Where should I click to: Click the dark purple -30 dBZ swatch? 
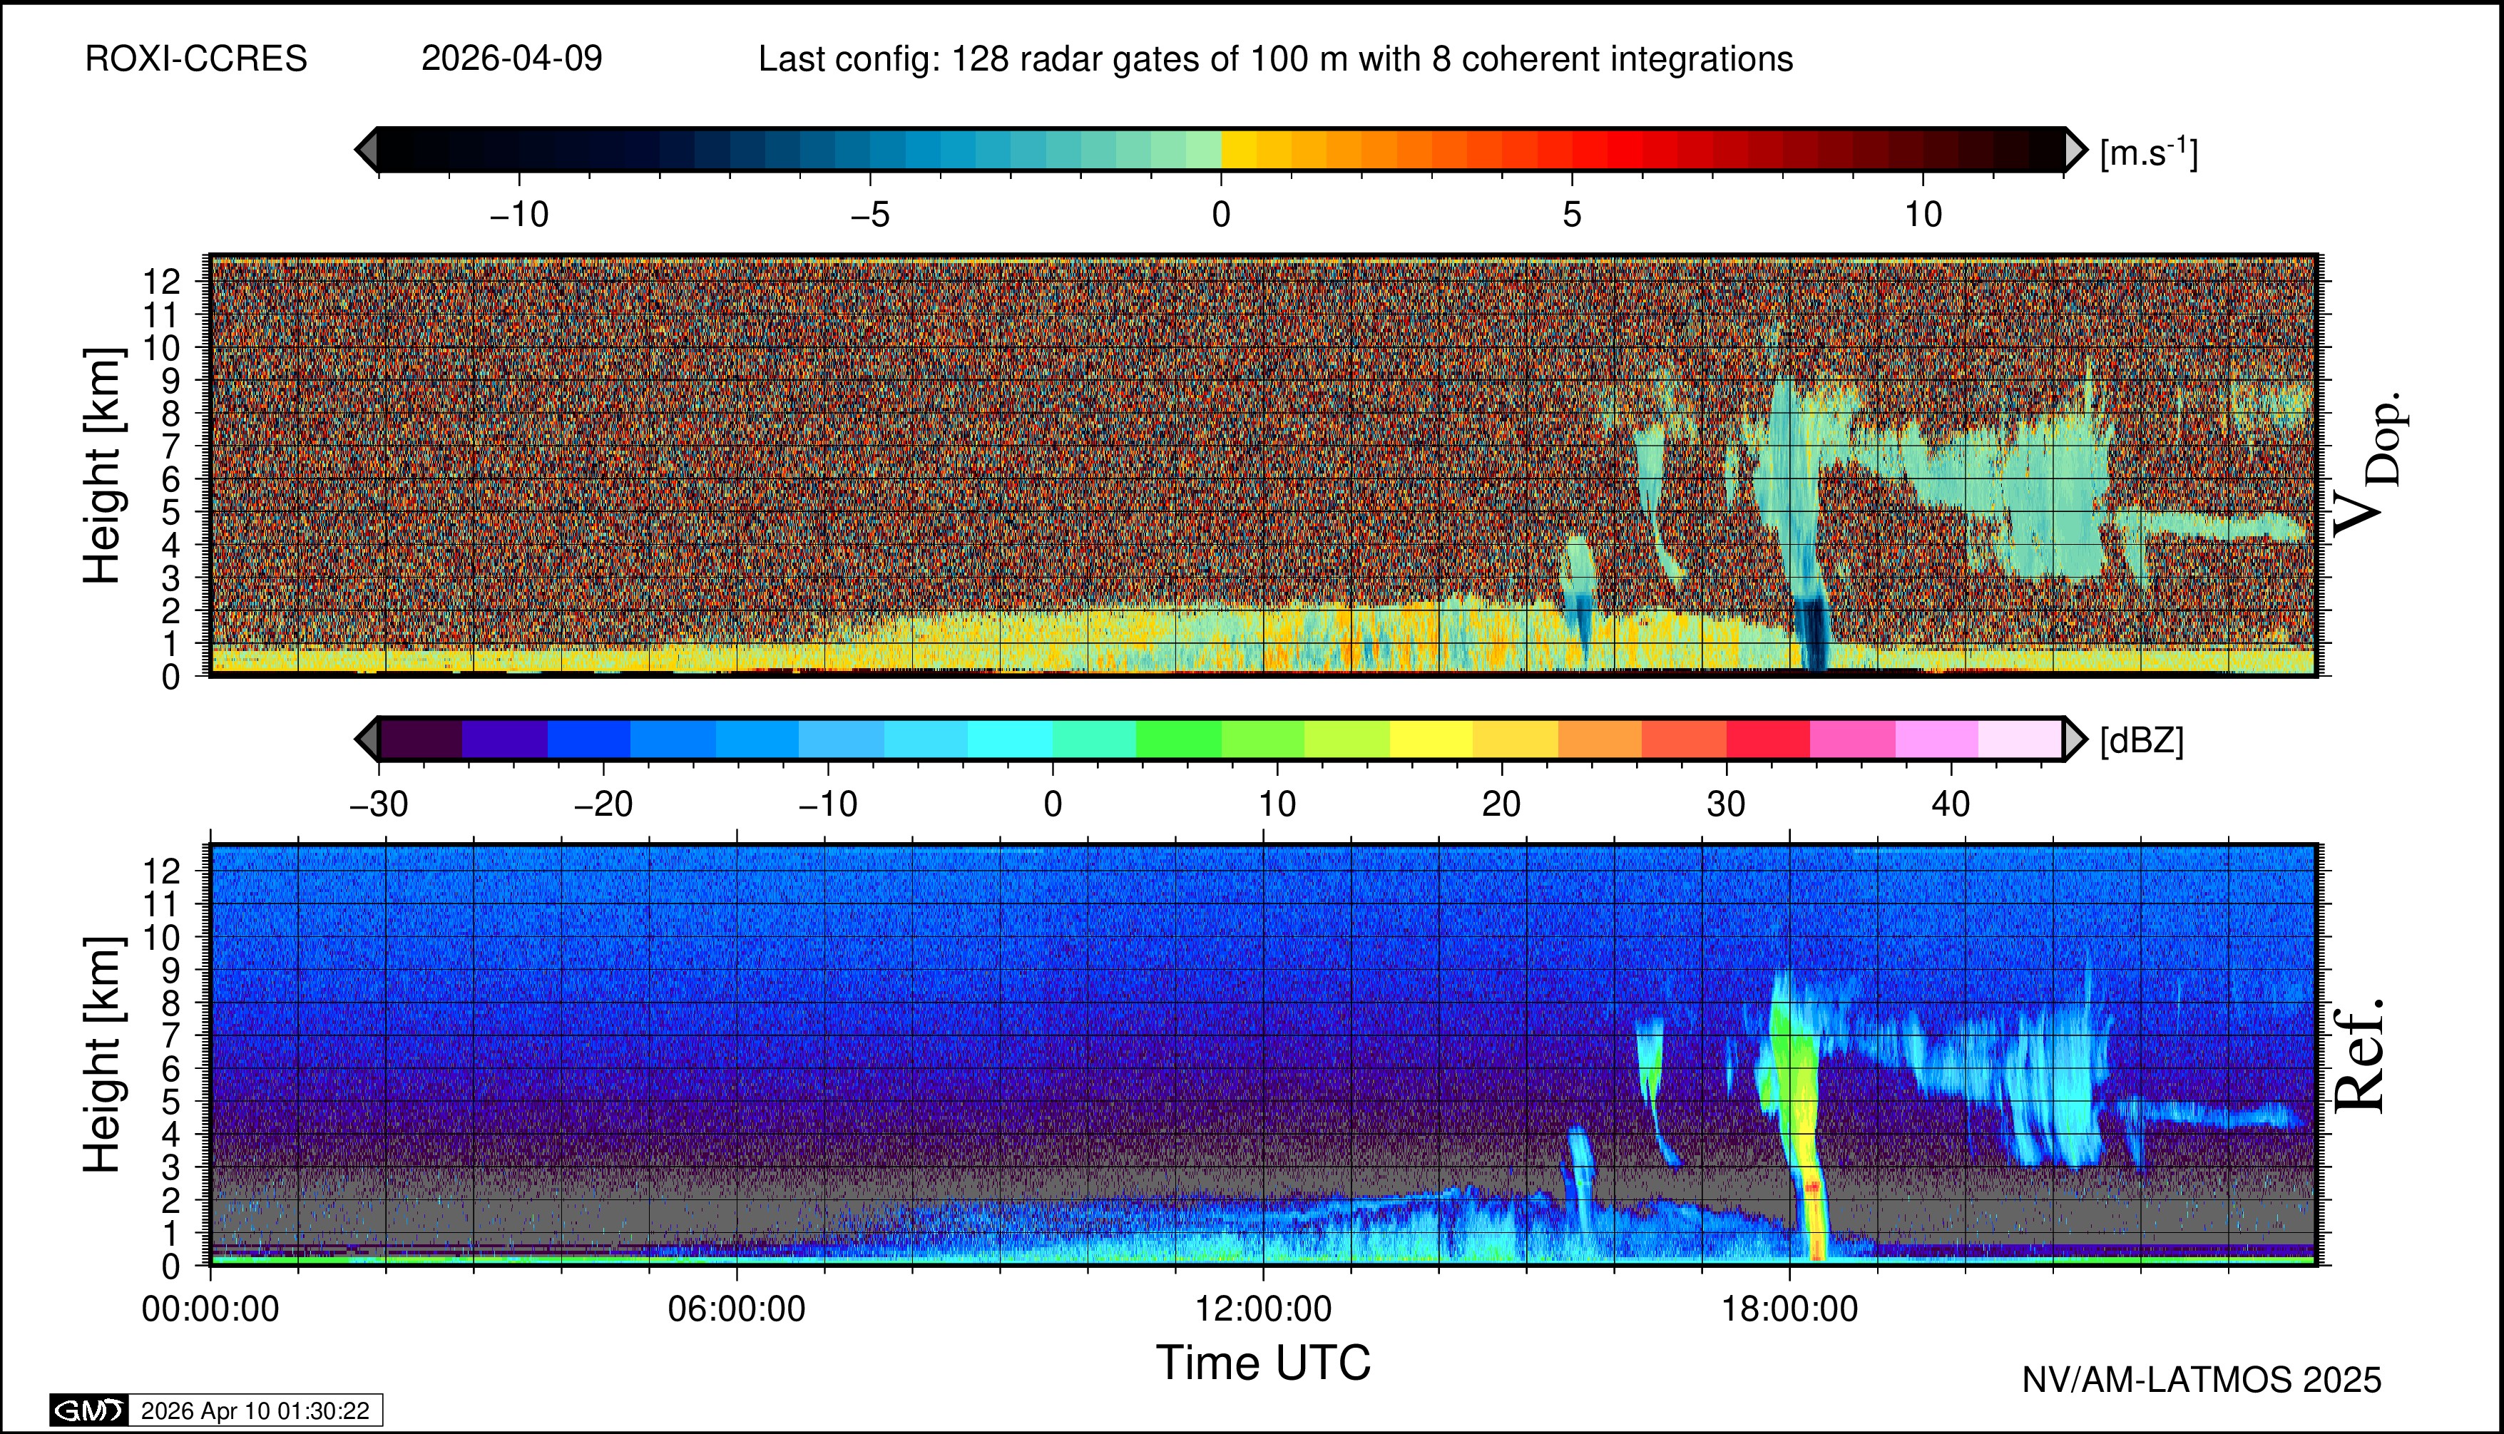421,739
